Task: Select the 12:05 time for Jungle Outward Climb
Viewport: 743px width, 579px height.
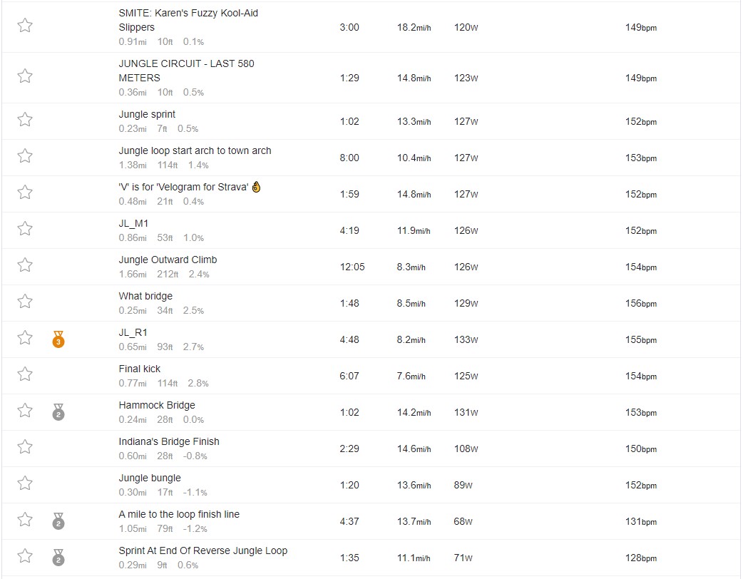Action: [352, 267]
